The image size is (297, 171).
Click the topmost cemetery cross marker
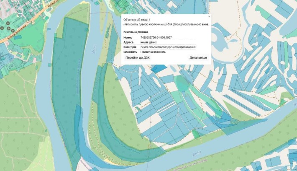click(8, 23)
